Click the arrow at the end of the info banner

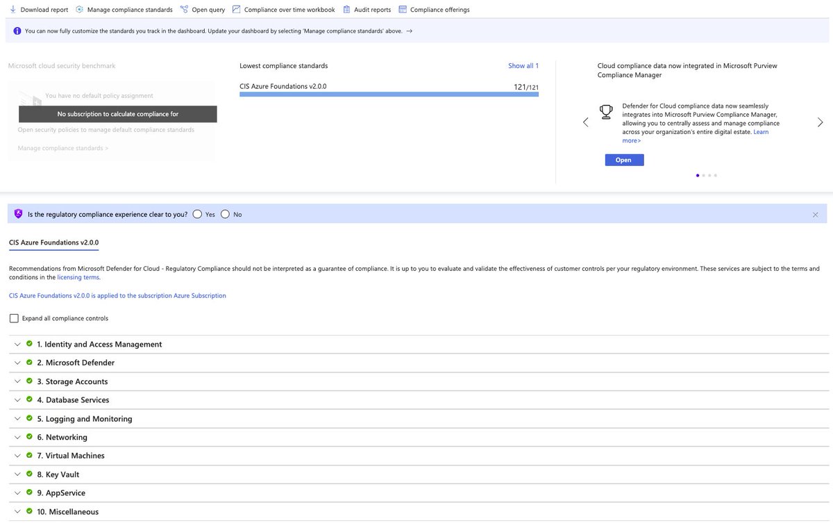click(410, 31)
